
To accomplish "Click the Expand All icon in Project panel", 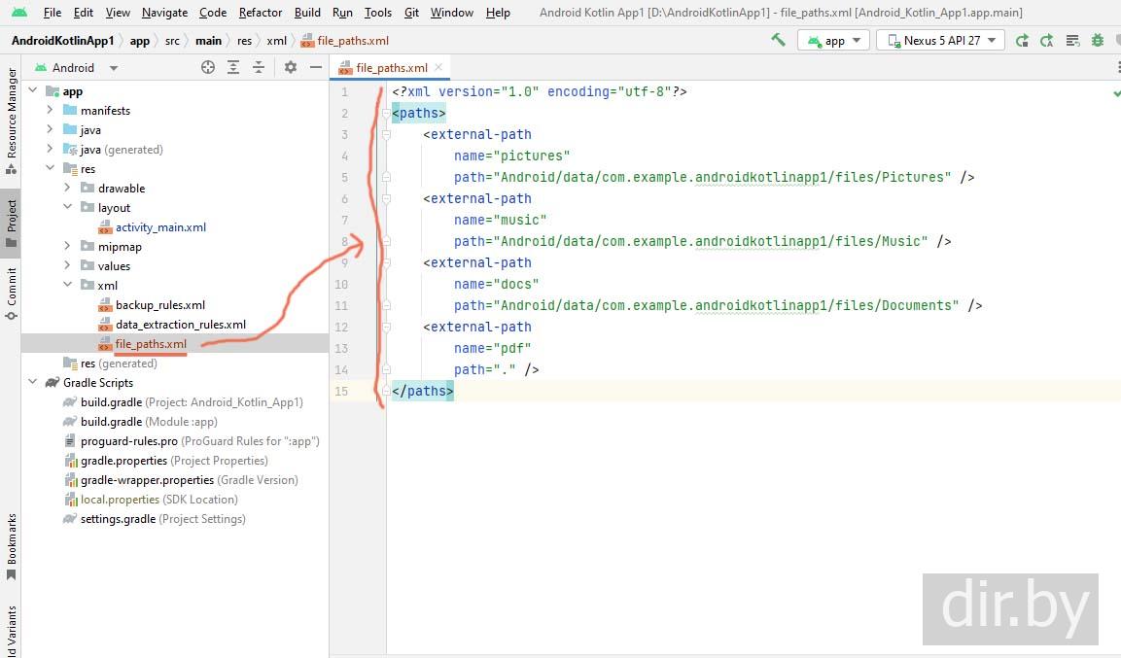I will click(x=233, y=67).
